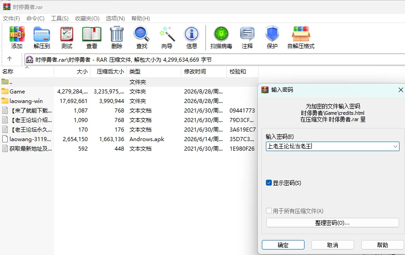Open the 文件(F) menu
This screenshot has height=255, width=405.
coord(11,19)
